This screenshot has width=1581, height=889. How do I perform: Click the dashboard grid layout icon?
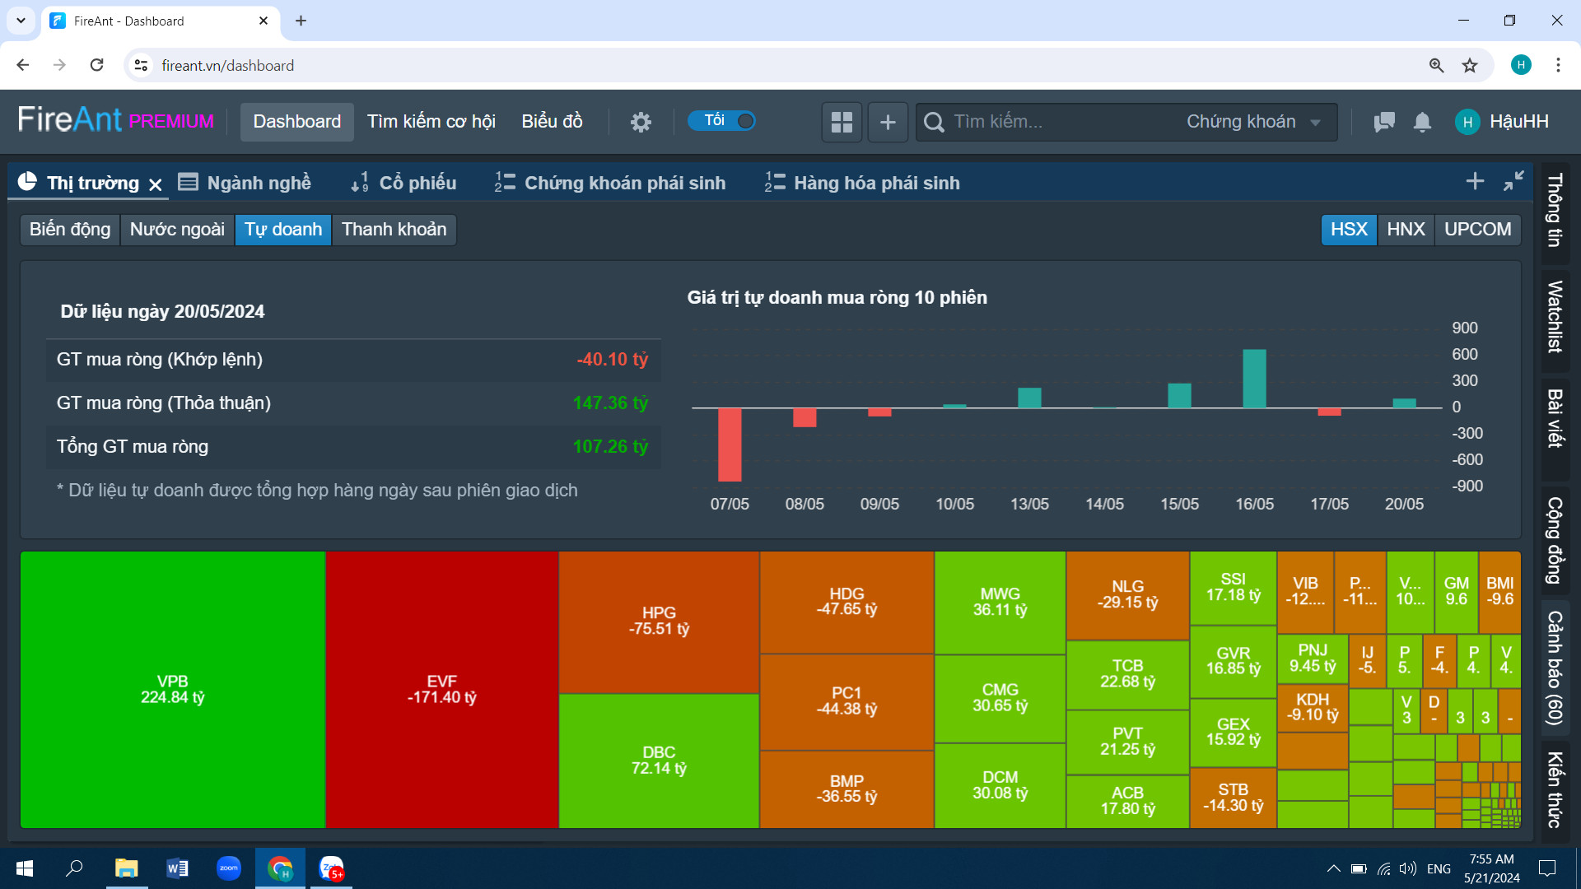pyautogui.click(x=842, y=122)
